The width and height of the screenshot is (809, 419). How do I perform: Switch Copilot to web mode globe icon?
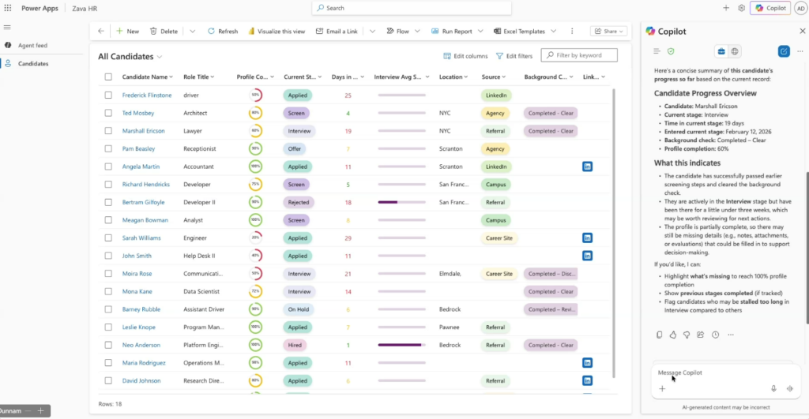coord(735,51)
